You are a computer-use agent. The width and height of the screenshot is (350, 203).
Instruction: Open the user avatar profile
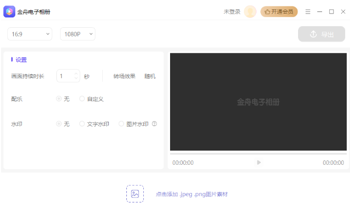click(250, 11)
